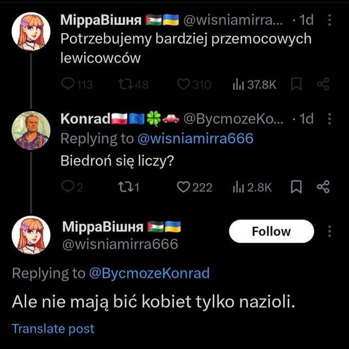This screenshot has height=349, width=349.
Task: Open the @BycmozeKonrad mention link
Action: [x=150, y=273]
